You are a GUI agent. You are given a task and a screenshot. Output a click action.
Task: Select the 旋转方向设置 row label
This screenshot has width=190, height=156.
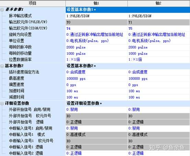(x=20, y=34)
